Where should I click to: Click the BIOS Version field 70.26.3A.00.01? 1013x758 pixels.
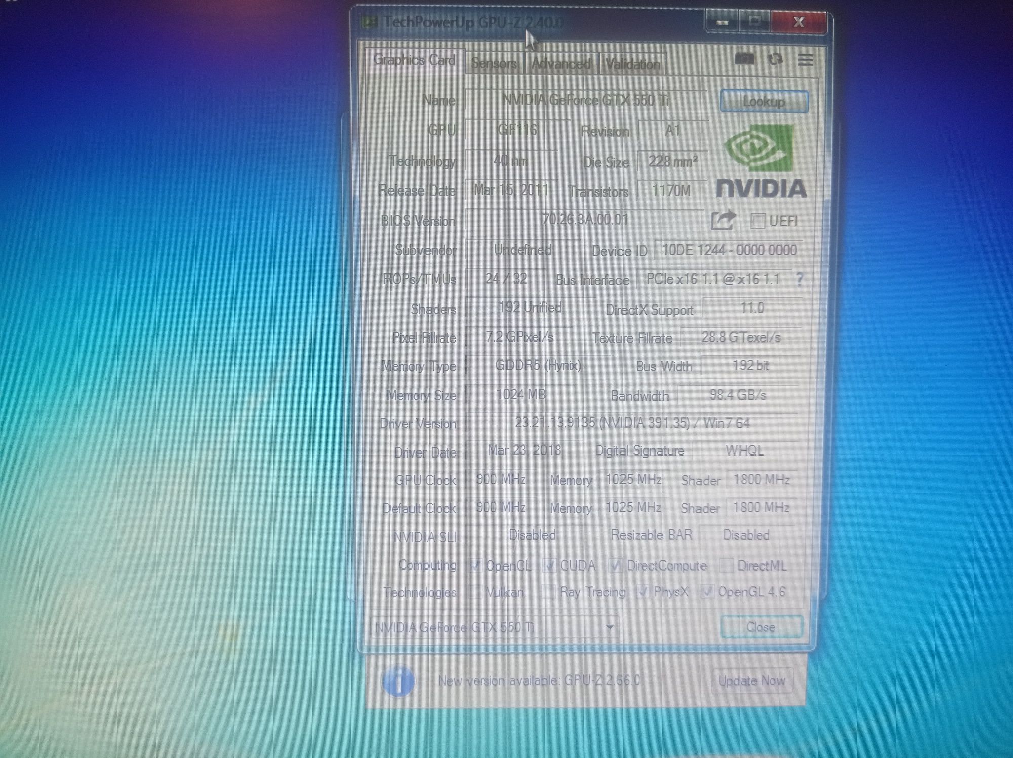[585, 220]
